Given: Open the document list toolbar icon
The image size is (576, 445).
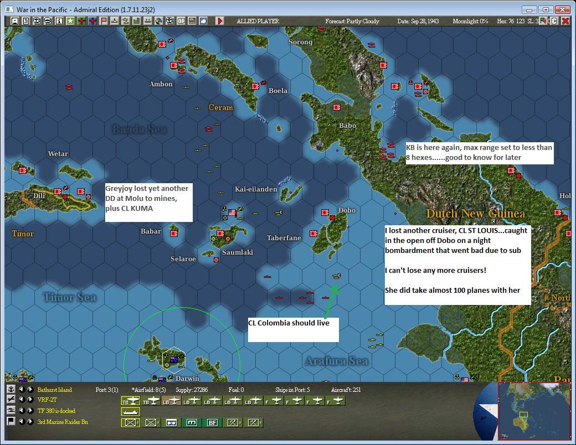Looking at the screenshot, I should 25,21.
